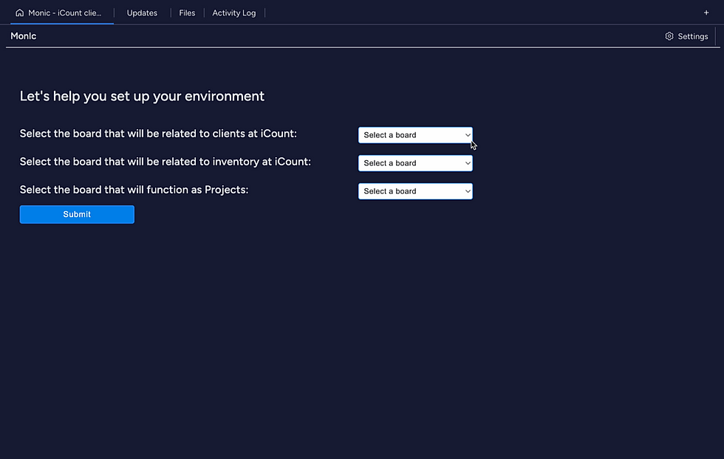Viewport: 724px width, 459px height.
Task: Click the chevron arrow on the clients board selector
Action: (468, 135)
